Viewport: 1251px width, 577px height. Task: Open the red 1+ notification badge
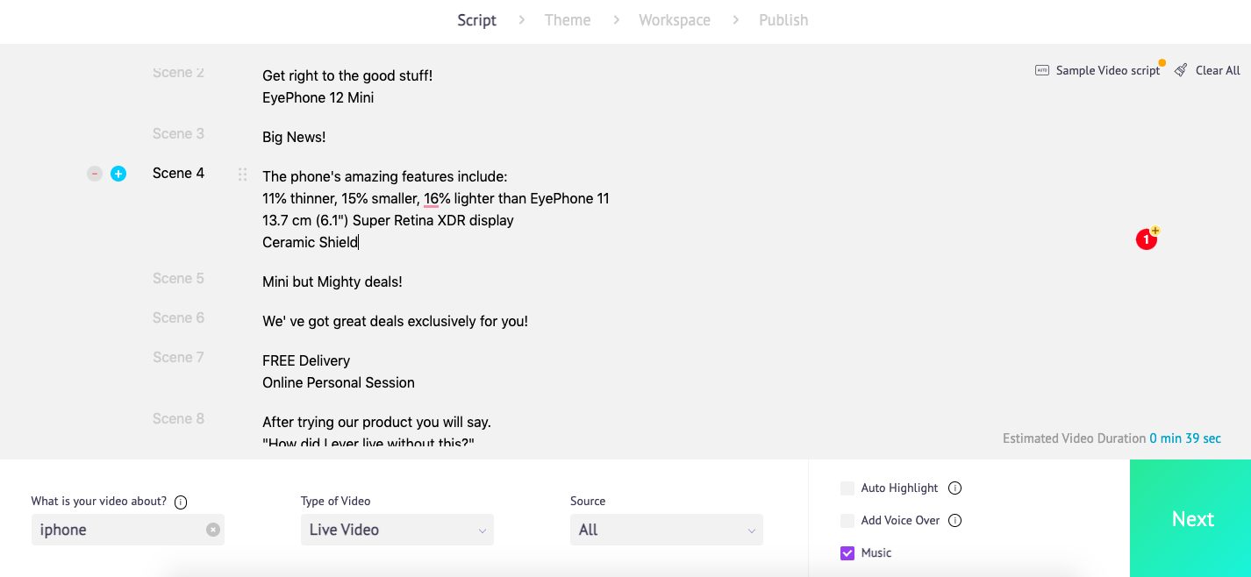(1147, 239)
